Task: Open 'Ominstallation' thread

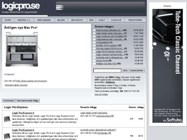Action: (x=103, y=42)
